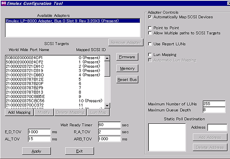Click the Emulex logo icon in title bar
The image size is (230, 159).
[x=4, y=3]
